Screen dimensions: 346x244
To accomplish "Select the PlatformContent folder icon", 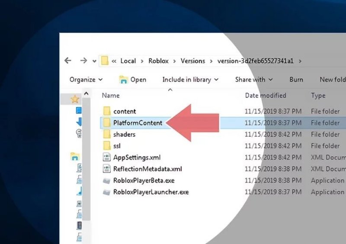I will tap(107, 122).
